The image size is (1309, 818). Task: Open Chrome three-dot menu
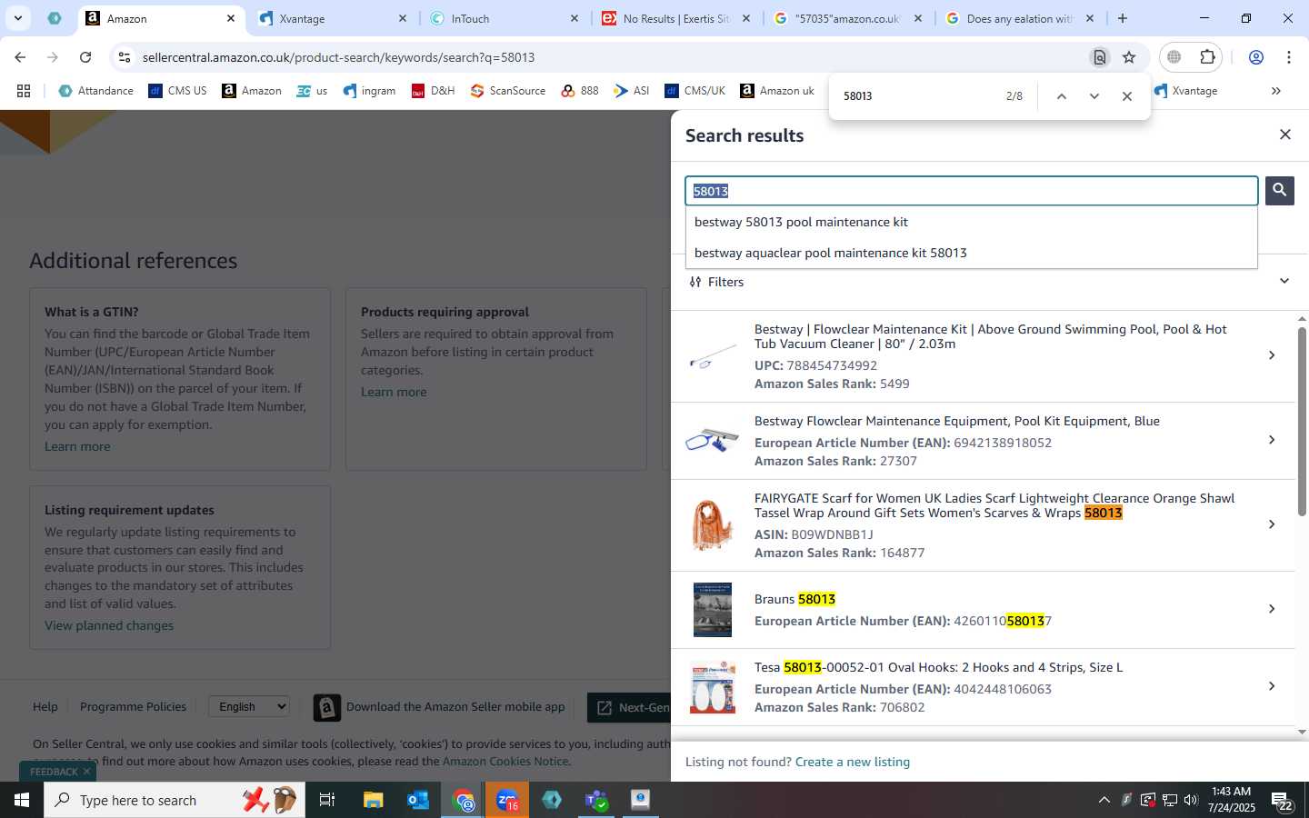click(x=1288, y=57)
